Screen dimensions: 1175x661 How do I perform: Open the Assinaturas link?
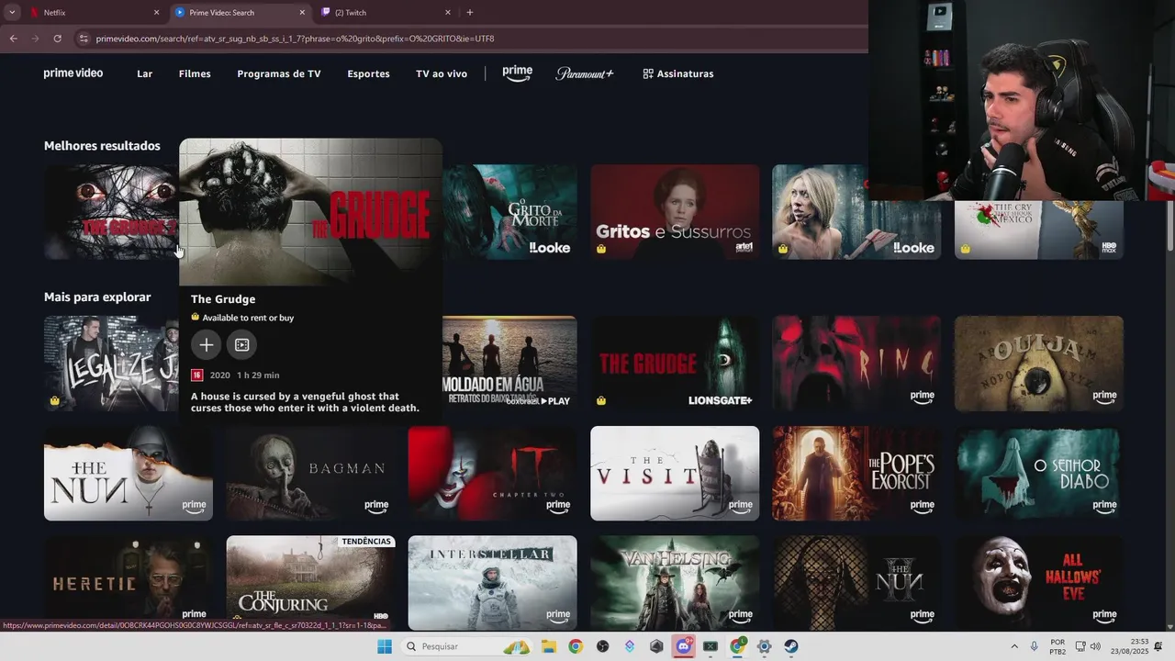(678, 73)
